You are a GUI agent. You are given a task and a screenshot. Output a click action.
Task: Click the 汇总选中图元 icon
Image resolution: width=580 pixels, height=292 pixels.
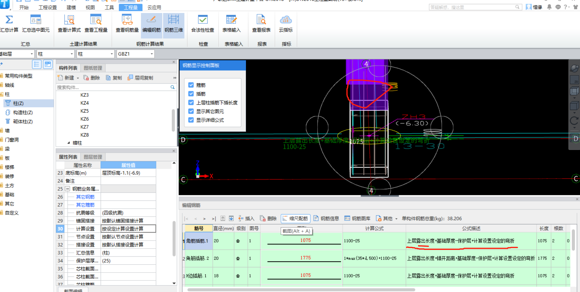pos(36,20)
